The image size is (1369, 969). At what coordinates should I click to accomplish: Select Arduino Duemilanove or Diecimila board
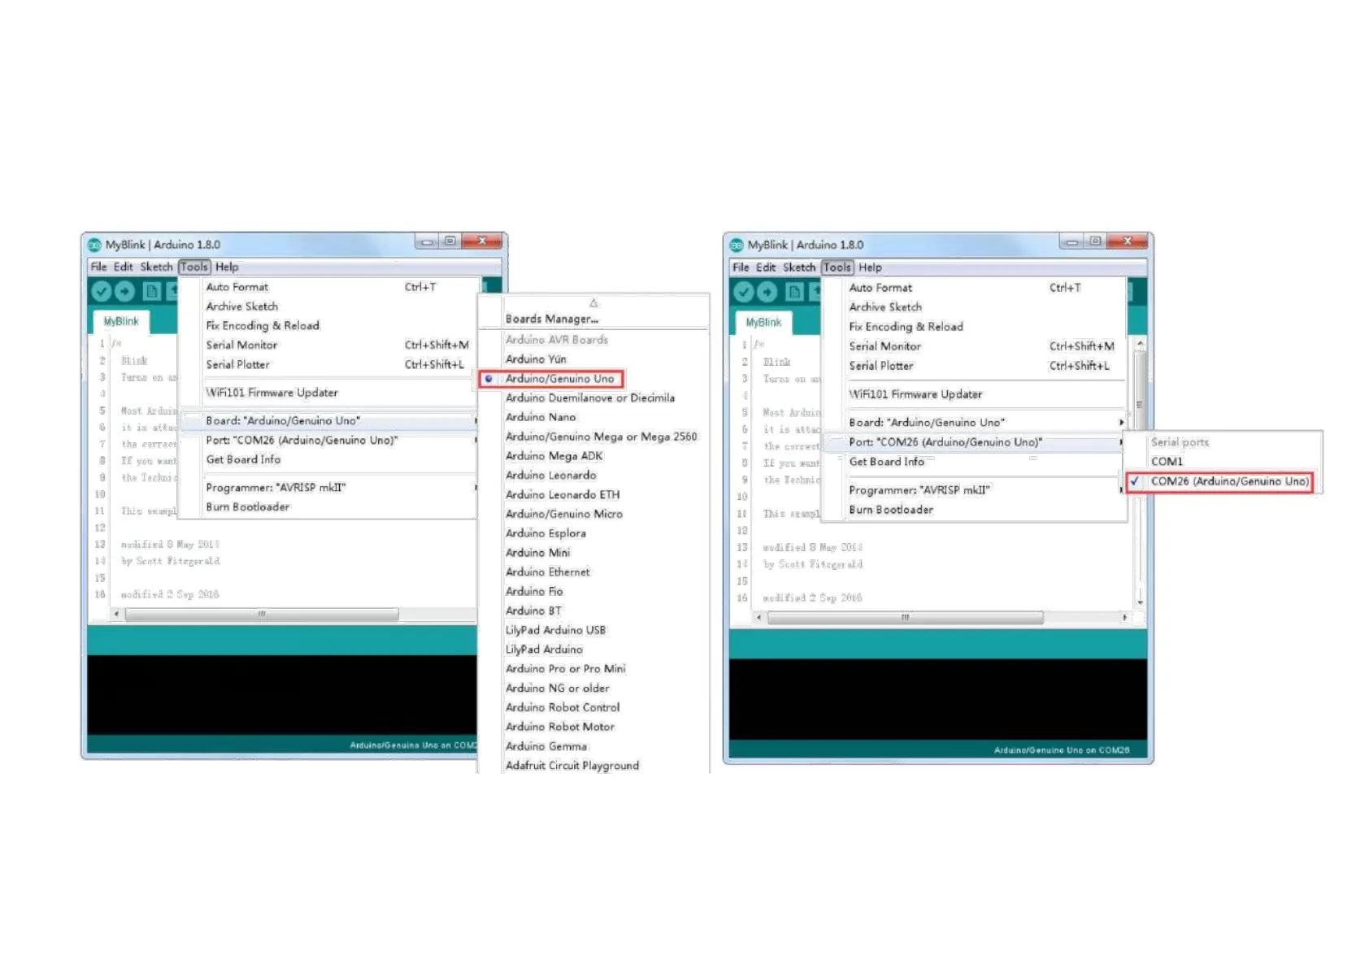[590, 398]
